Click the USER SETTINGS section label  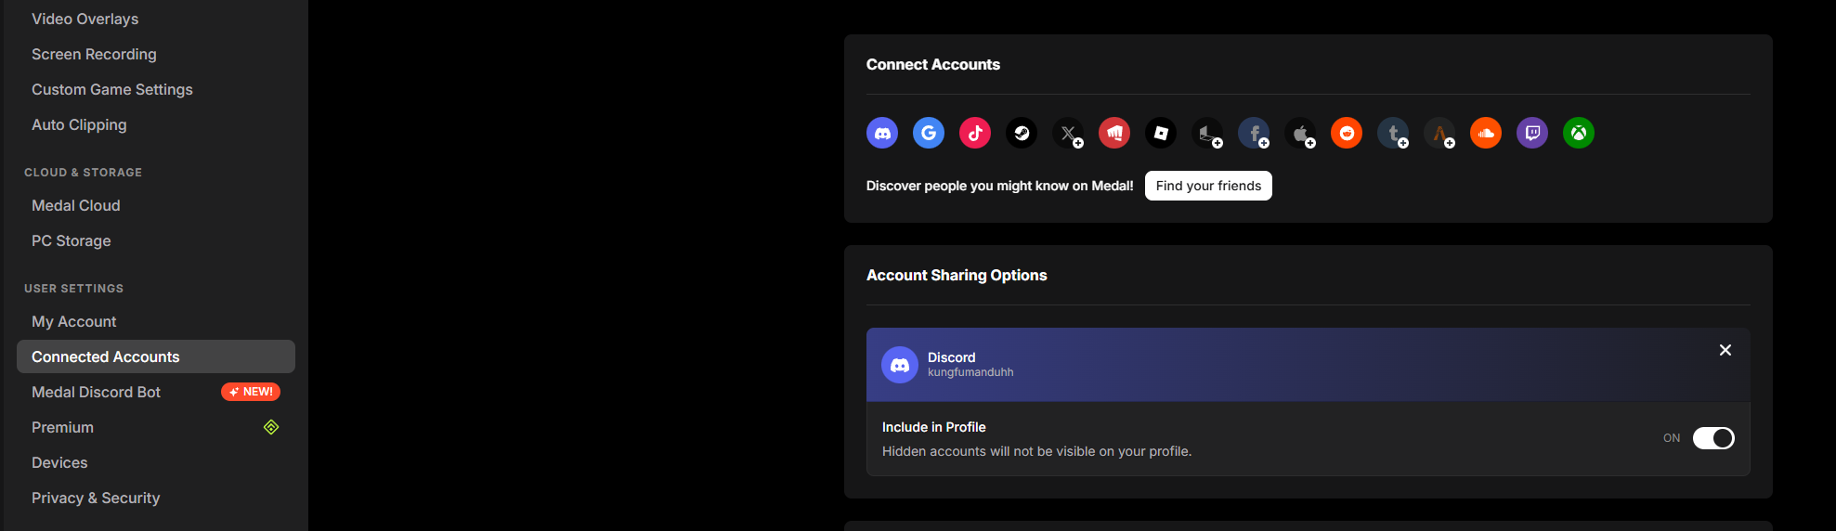coord(74,289)
